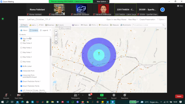Click Open in new Map Viewer
185x104 pixels.
pos(116,19)
